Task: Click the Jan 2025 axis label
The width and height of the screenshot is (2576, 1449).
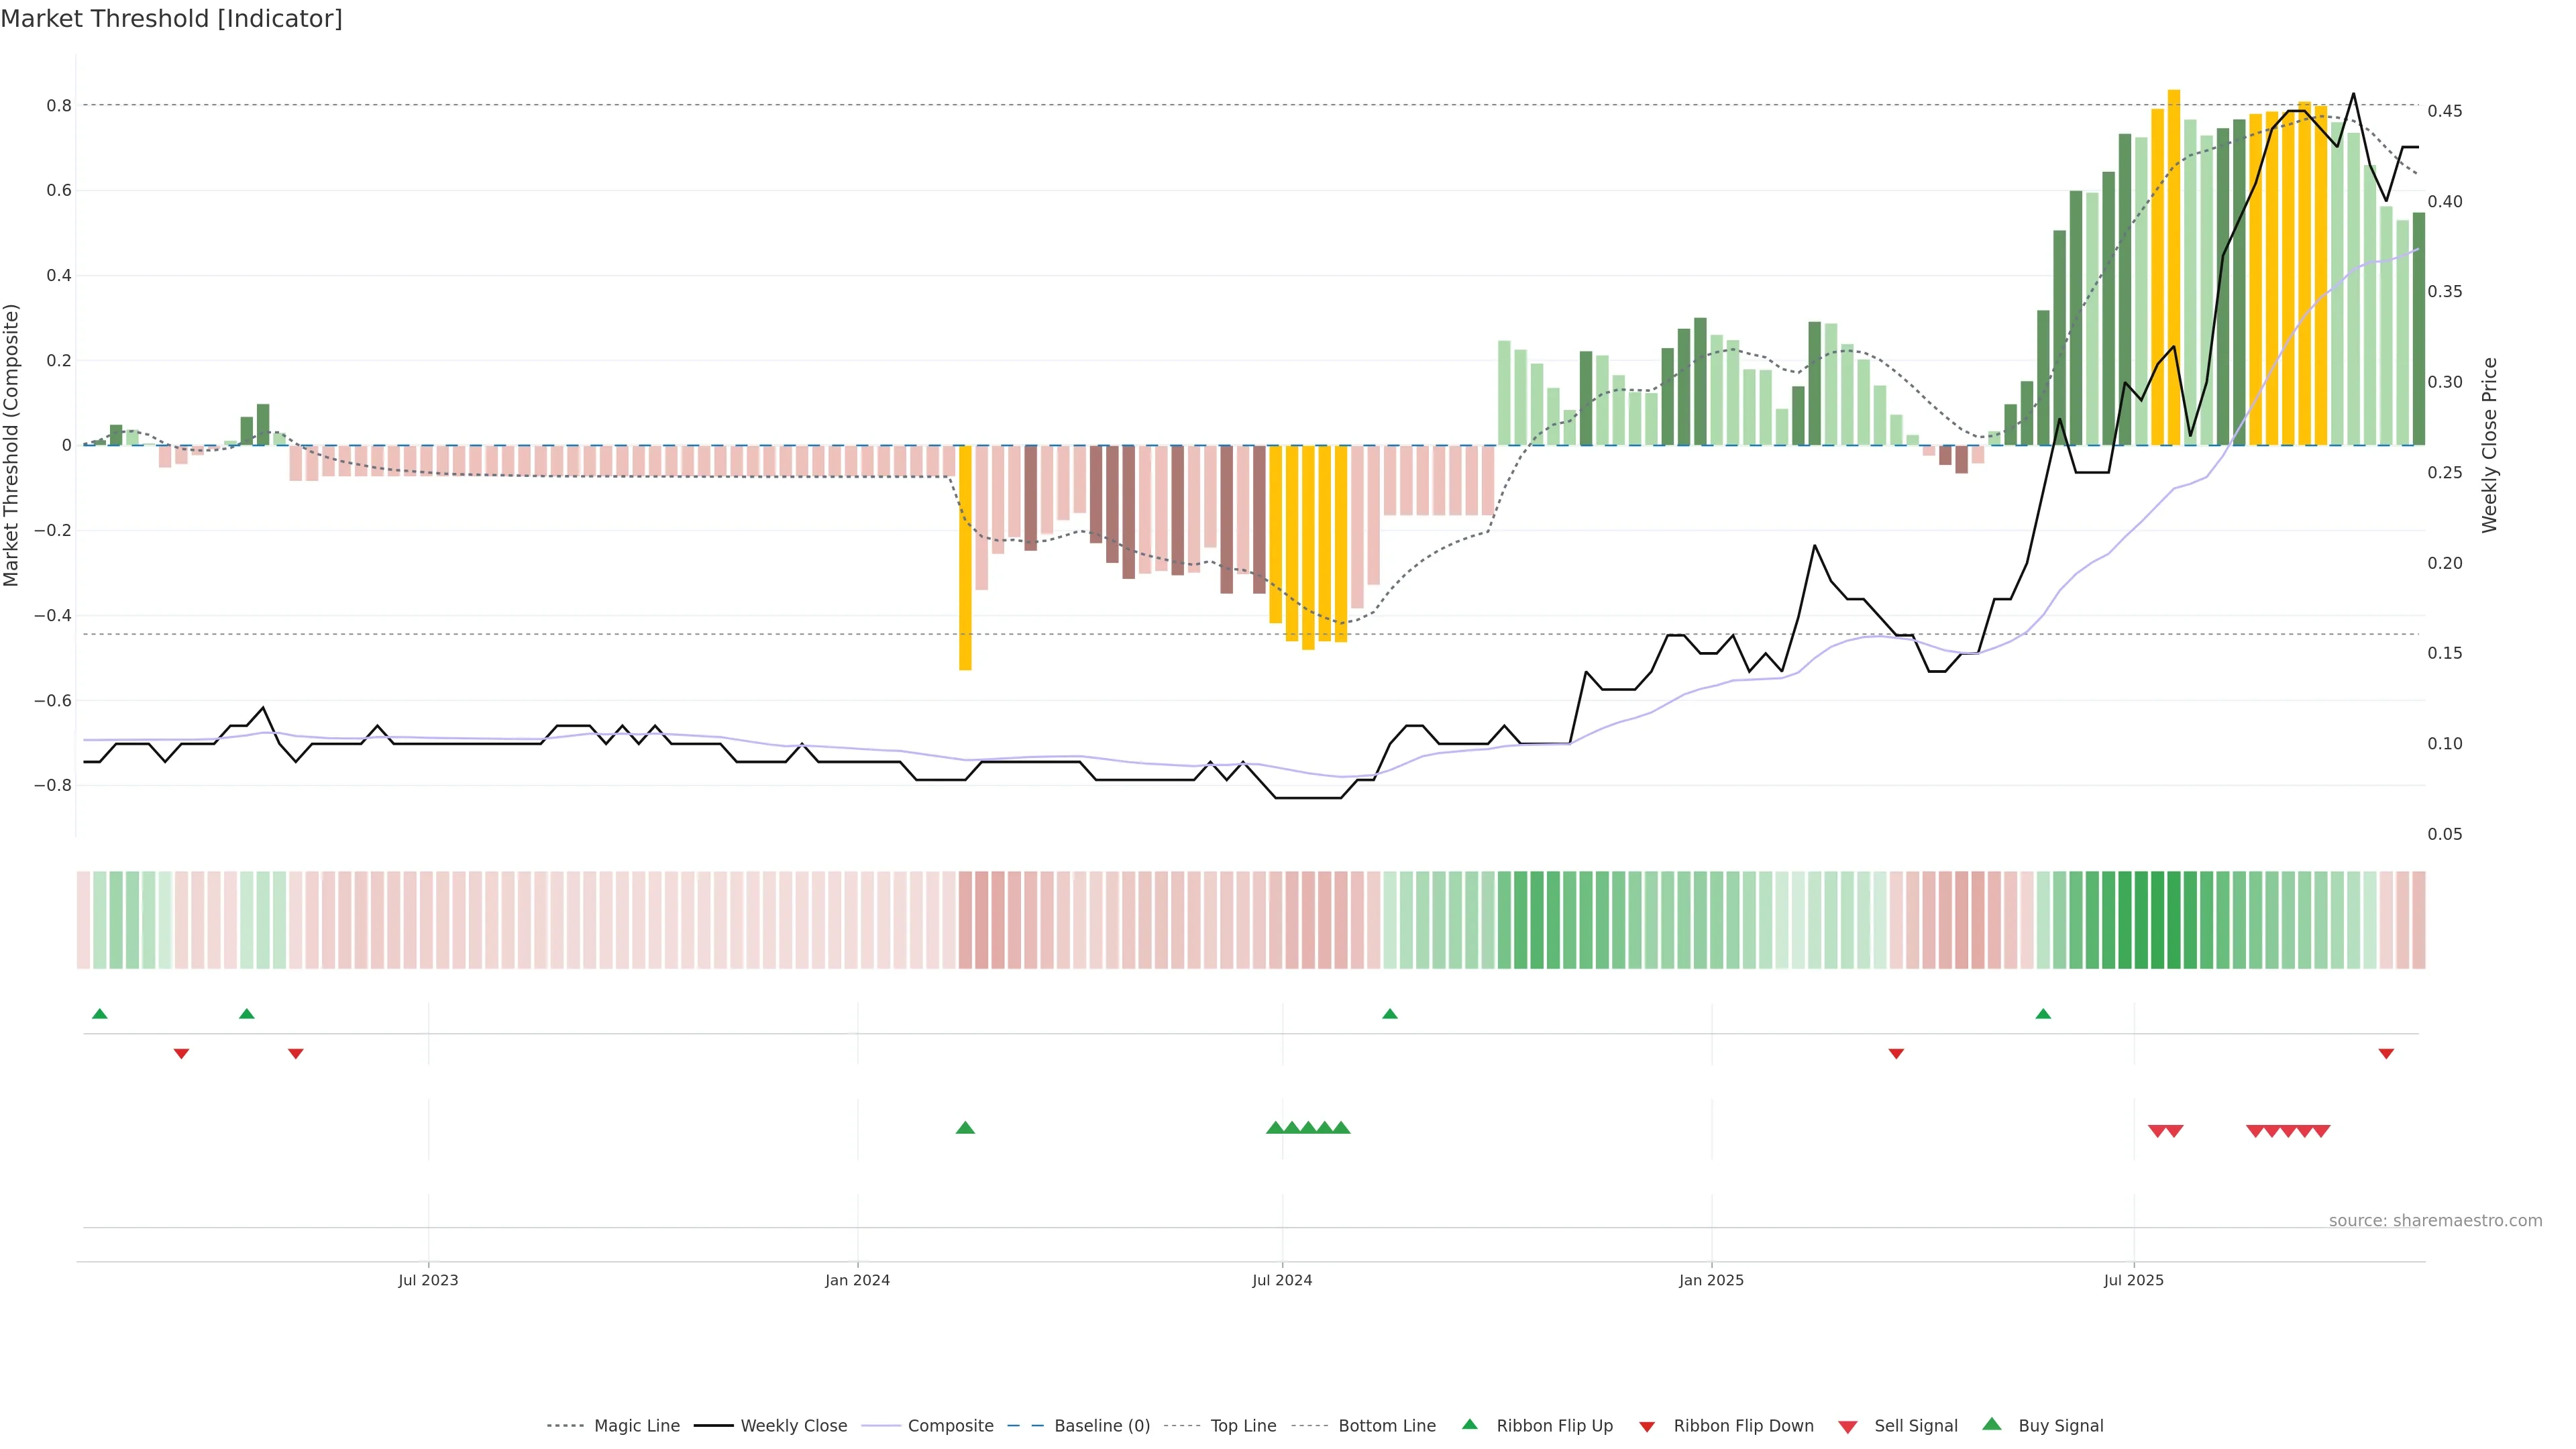Action: point(1711,1280)
